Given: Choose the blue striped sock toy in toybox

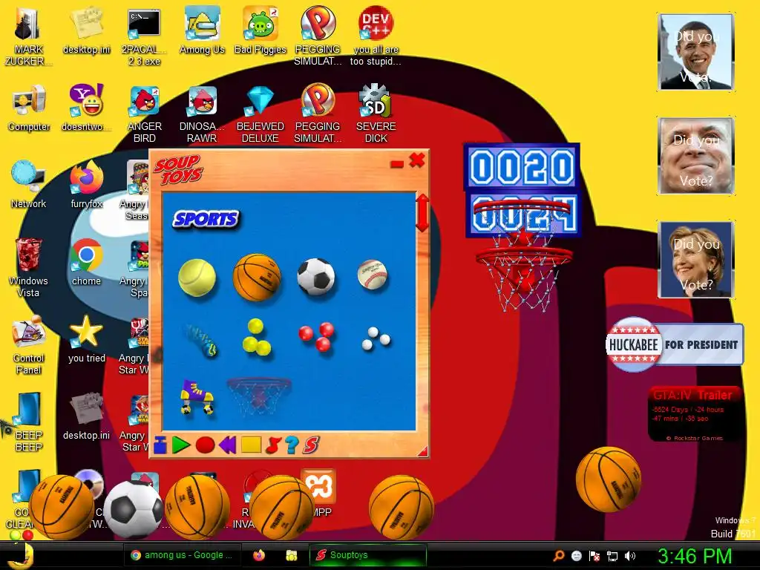Looking at the screenshot, I should point(201,340).
